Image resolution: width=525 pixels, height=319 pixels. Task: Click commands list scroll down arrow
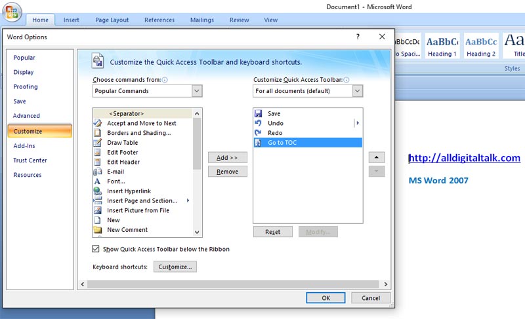coord(197,232)
